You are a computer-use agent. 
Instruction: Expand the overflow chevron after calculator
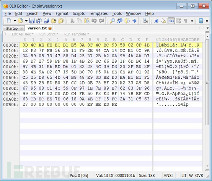point(207,21)
